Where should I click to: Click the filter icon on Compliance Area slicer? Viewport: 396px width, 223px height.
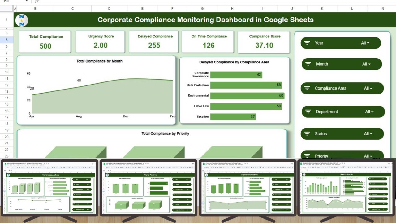click(307, 88)
